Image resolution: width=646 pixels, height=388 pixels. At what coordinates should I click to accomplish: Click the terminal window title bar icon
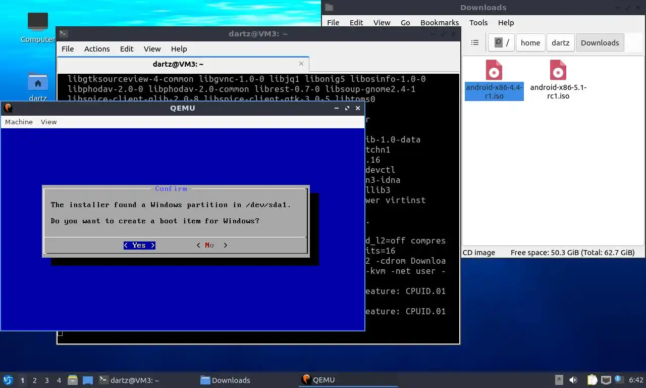tap(63, 34)
